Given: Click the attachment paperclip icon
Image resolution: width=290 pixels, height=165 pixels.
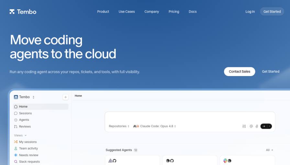Looking at the screenshot, I should click(257, 126).
